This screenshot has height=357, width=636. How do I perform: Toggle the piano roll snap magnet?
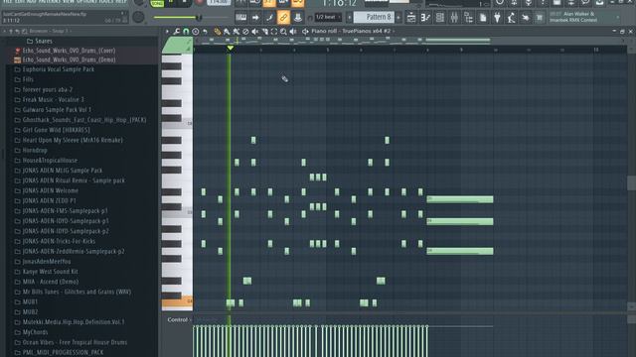(186, 31)
